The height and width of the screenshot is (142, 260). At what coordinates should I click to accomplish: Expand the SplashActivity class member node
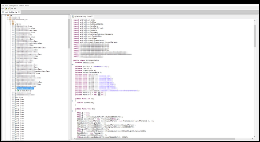point(16,91)
